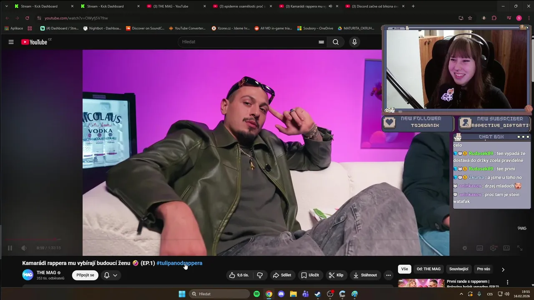The height and width of the screenshot is (300, 534).
Task: Open THE MAG channel name link
Action: [46, 272]
